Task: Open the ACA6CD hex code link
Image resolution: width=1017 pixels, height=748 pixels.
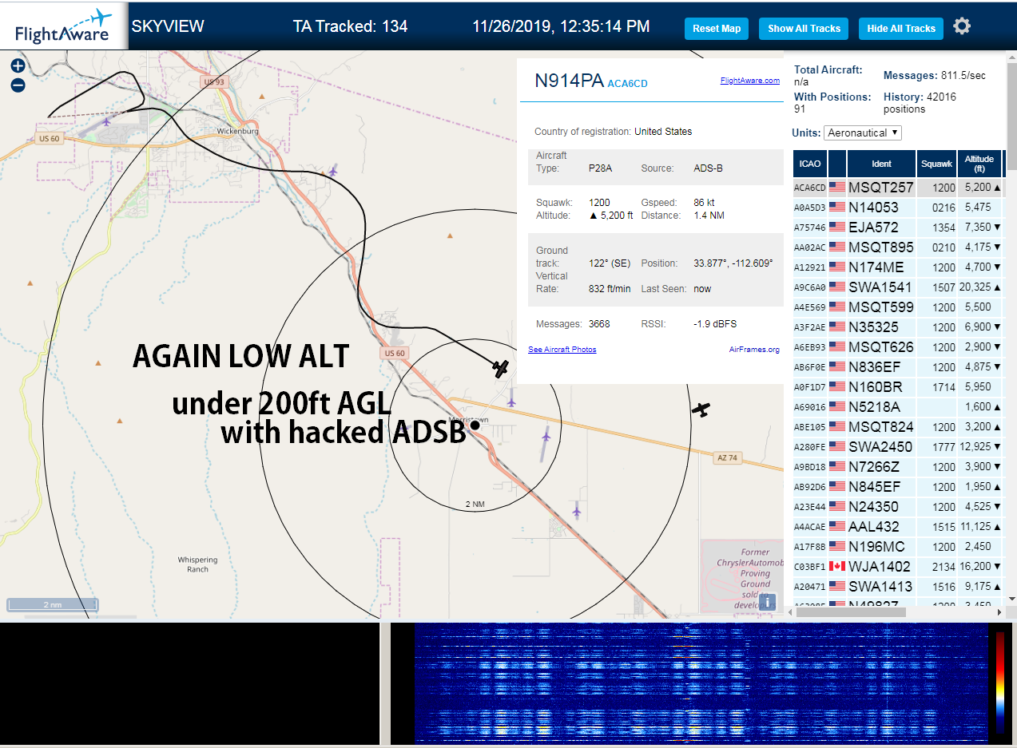Action: [627, 83]
